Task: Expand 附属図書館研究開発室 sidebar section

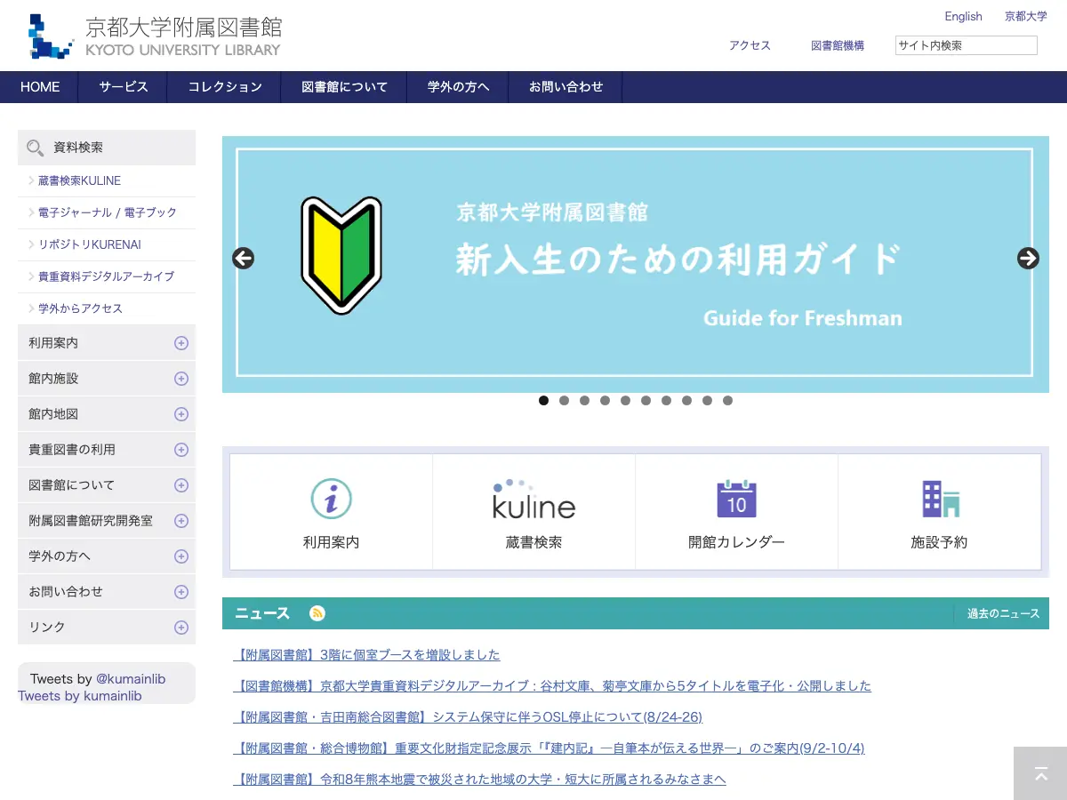Action: (181, 521)
